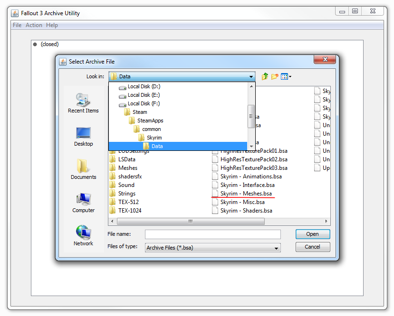Screen dimensions: 394x316
Task: Select the LSData folder
Action: [123, 159]
